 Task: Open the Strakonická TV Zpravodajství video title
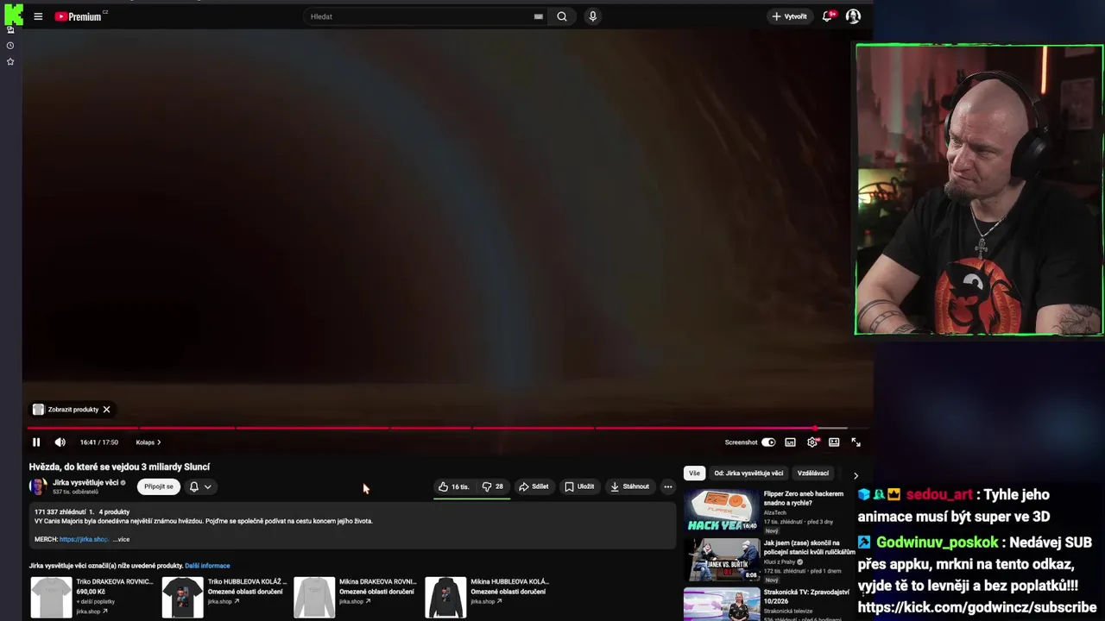point(806,597)
